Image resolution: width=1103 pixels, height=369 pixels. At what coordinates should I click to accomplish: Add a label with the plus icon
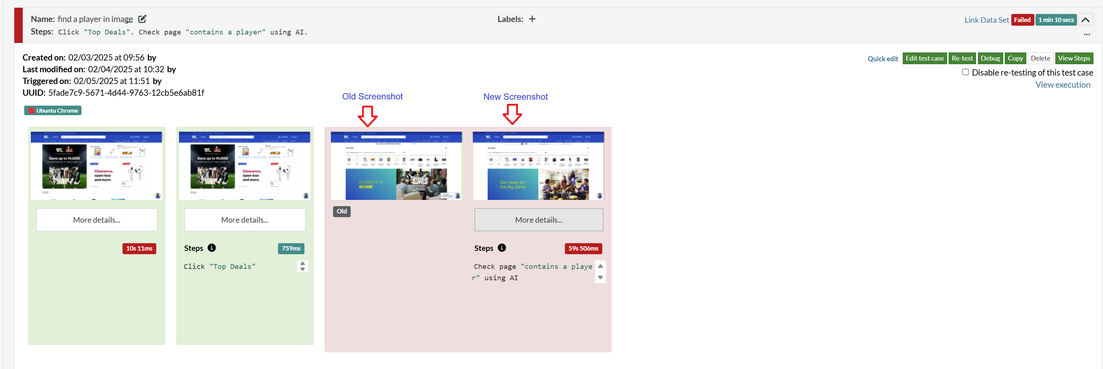point(532,19)
